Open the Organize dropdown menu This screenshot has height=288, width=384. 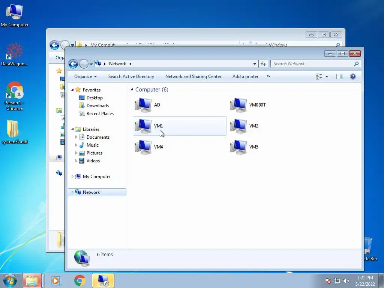(x=85, y=76)
